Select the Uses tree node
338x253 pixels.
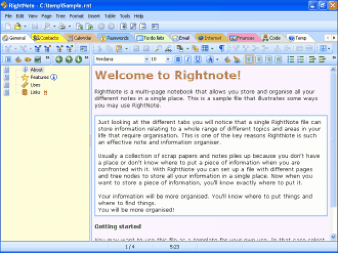35,85
